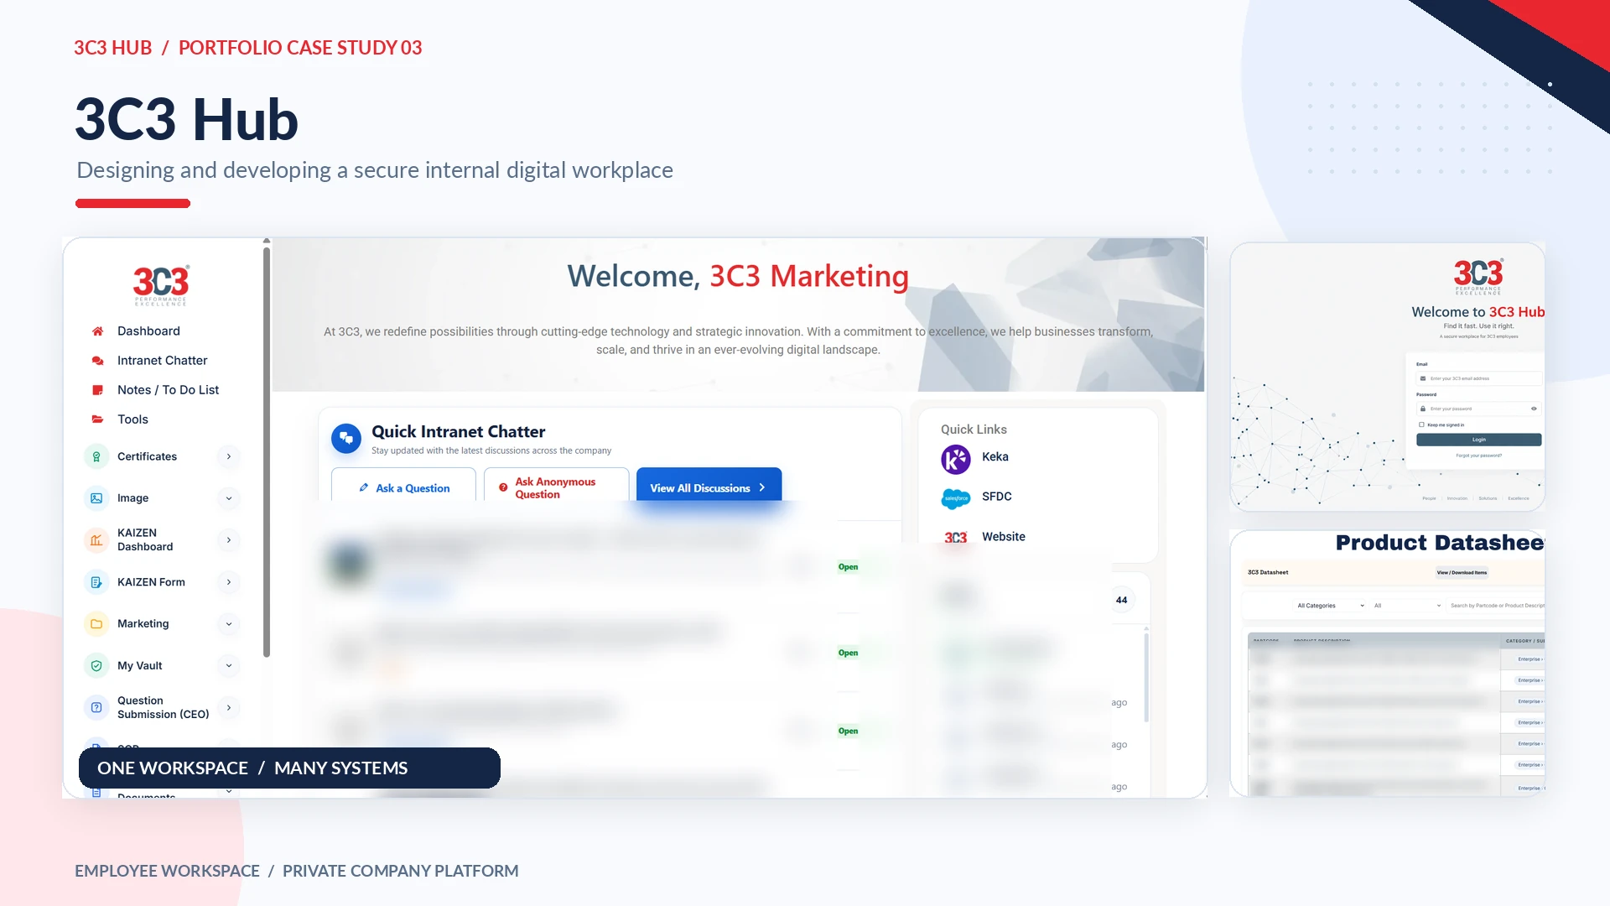Click the My Vault shield icon
This screenshot has height=906, width=1610.
(96, 666)
